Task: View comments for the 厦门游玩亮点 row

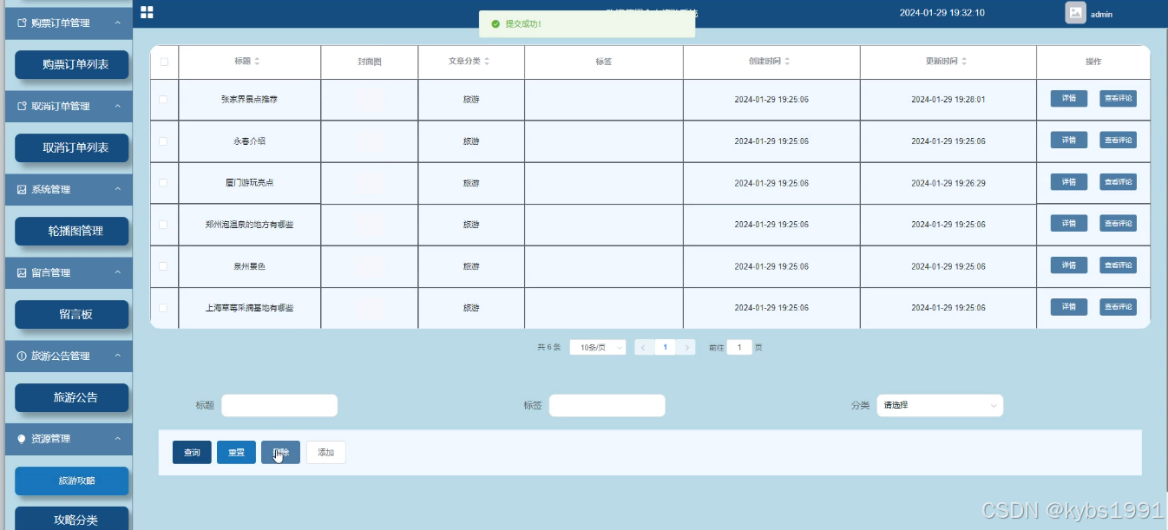Action: pos(1118,182)
